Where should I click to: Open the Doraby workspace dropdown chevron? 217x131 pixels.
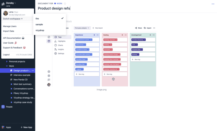15,3
